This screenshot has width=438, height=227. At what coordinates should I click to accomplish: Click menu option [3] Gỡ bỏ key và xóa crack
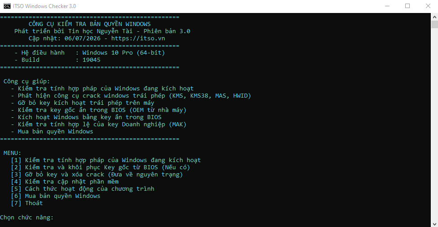click(96, 175)
